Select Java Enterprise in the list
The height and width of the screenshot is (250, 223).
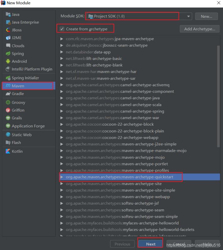coord(25,22)
